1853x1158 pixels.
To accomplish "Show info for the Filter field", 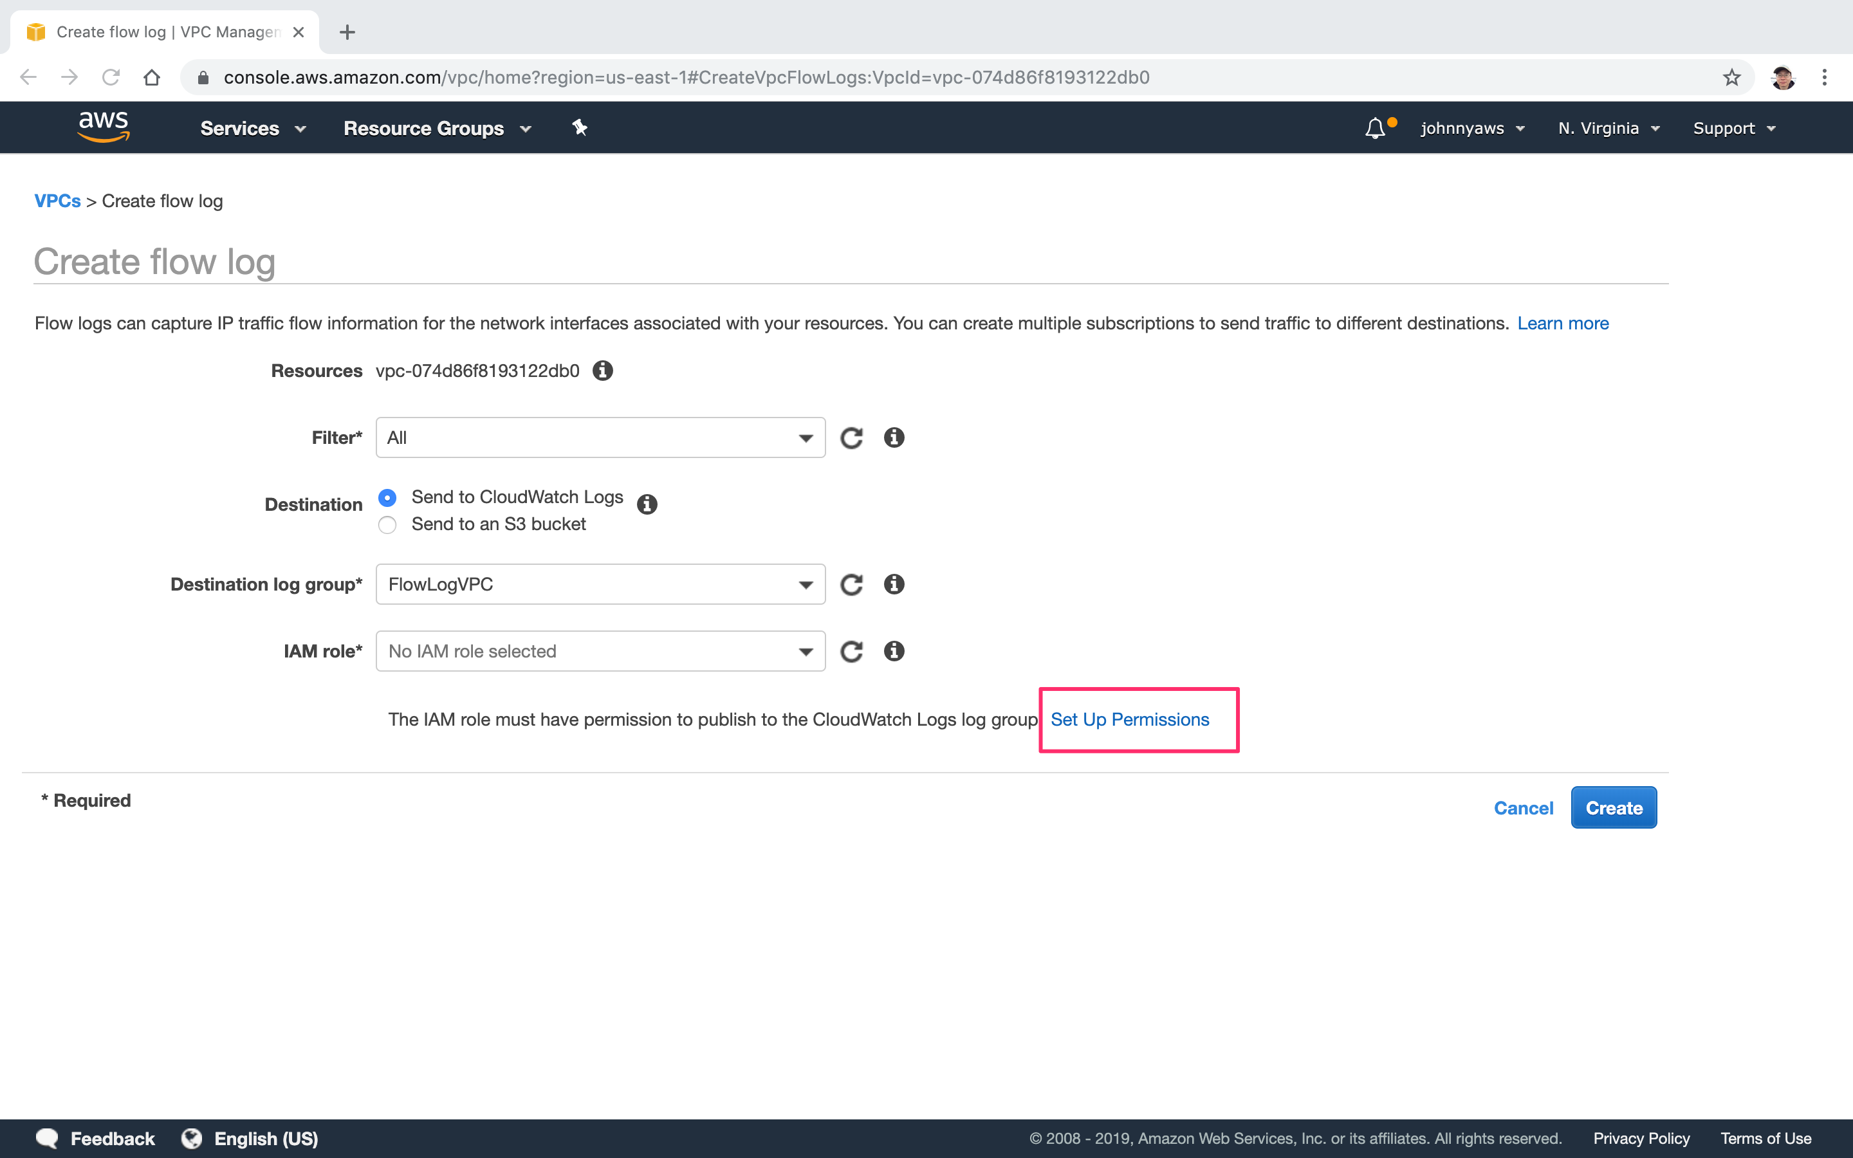I will pos(894,437).
